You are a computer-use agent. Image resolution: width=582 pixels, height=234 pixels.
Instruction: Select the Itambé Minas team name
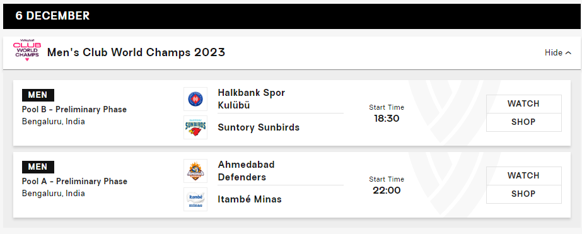(250, 199)
